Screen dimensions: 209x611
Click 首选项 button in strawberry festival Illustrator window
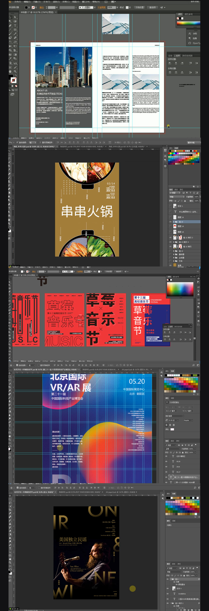119,271
